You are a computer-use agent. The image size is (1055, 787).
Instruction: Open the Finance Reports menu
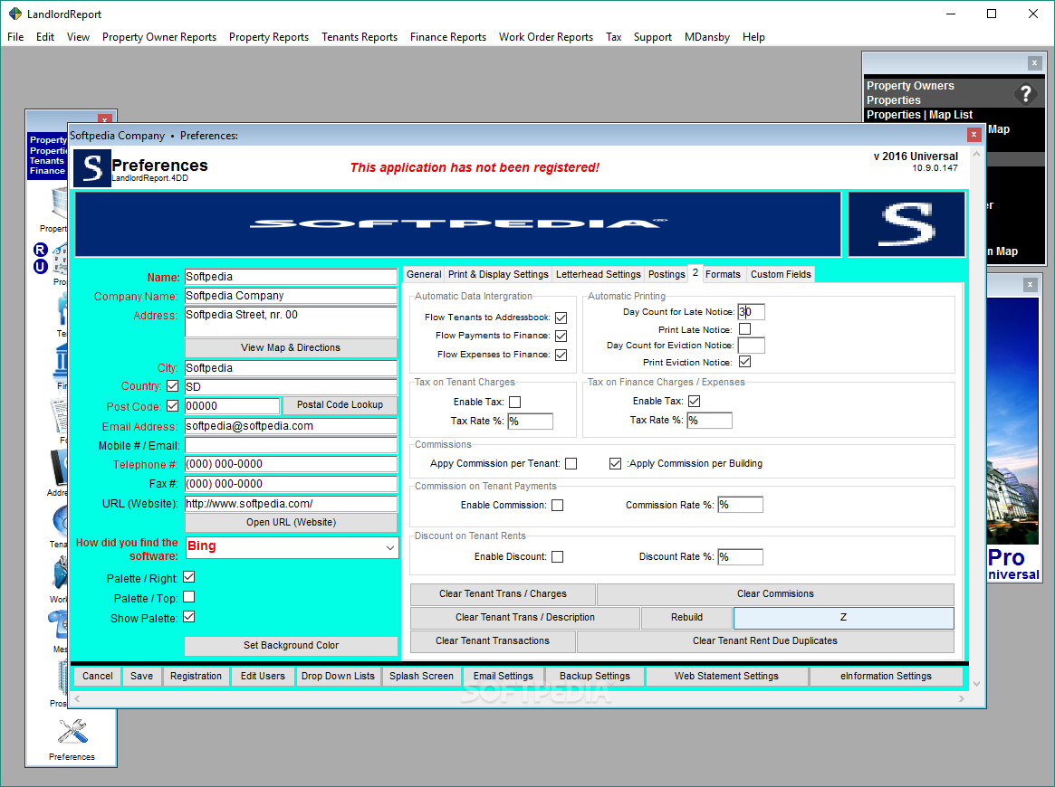click(448, 37)
